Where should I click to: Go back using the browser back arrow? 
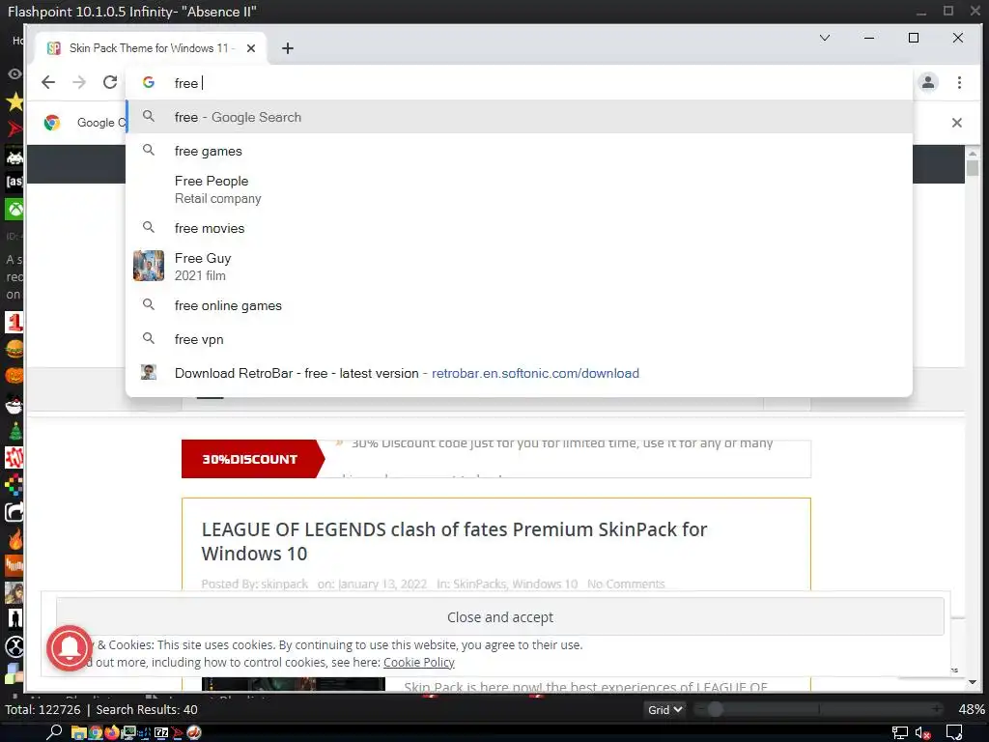coord(48,82)
